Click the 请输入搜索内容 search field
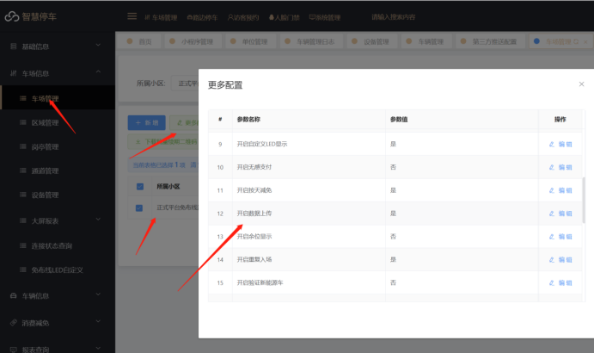The width and height of the screenshot is (594, 353). point(393,17)
